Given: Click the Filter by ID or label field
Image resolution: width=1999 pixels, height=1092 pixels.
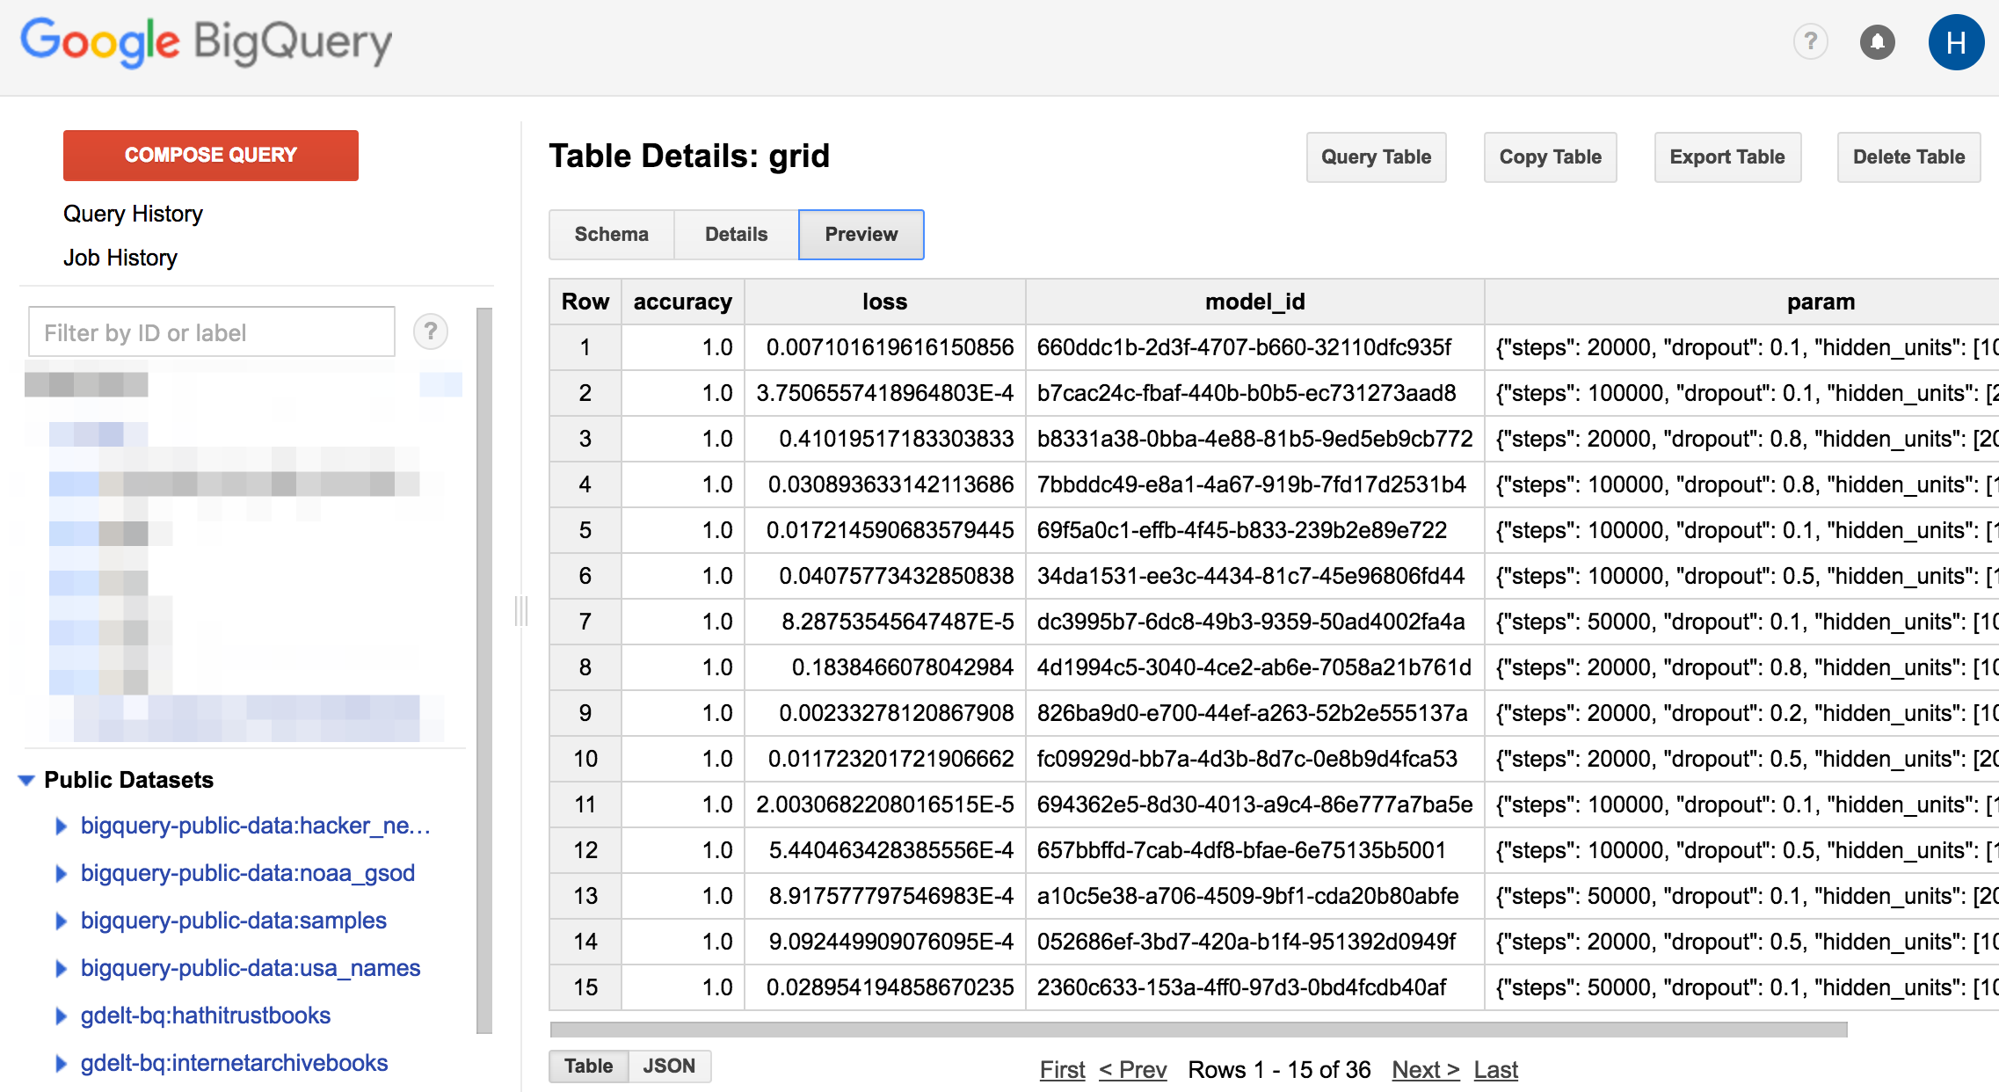Looking at the screenshot, I should (x=212, y=332).
